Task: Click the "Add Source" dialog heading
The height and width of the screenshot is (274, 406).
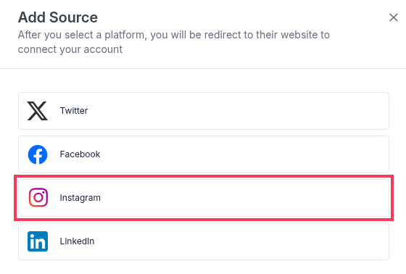Action: click(58, 17)
